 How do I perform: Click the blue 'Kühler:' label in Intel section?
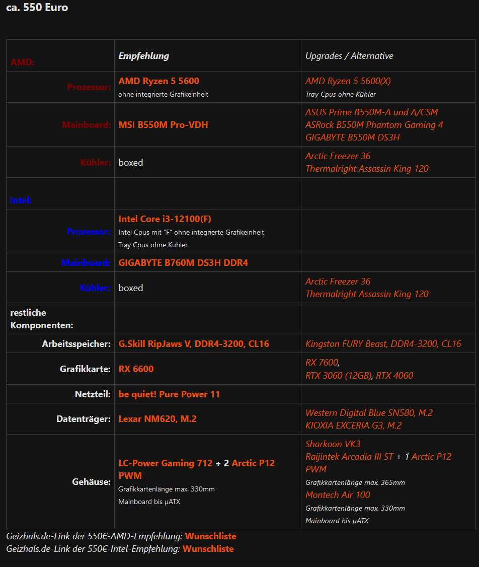(95, 288)
